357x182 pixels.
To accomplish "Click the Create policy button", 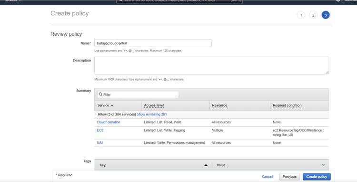I will [x=317, y=177].
